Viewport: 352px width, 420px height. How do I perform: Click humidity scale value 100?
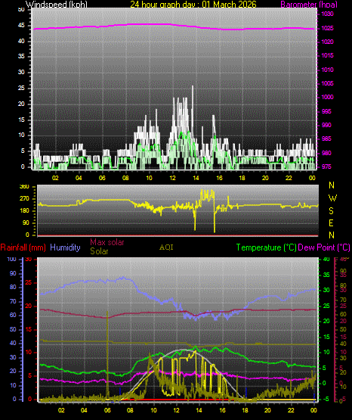(x=12, y=259)
